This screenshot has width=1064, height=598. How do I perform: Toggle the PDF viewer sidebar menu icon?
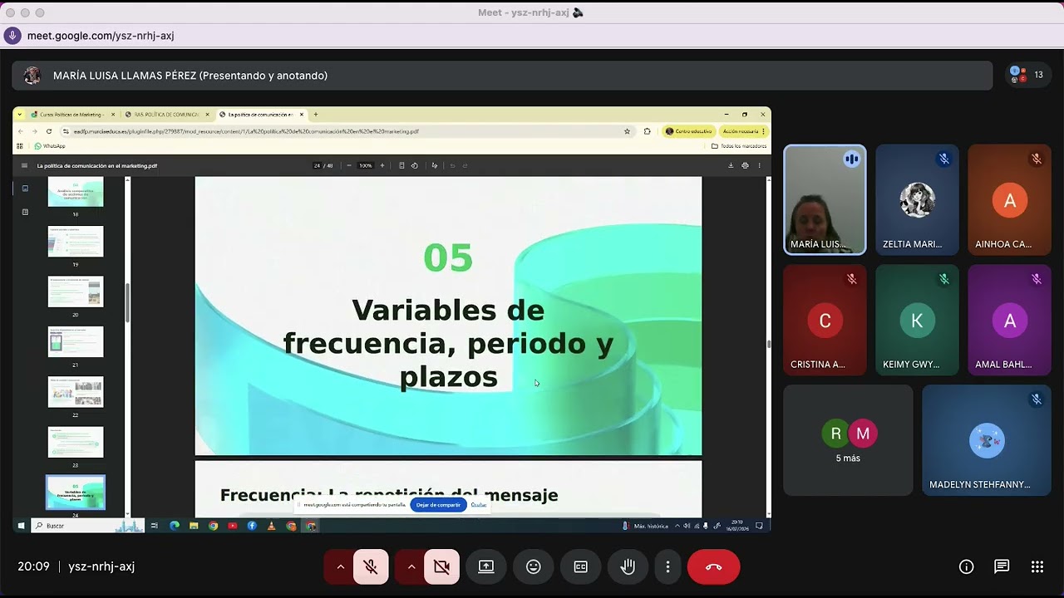click(x=24, y=165)
